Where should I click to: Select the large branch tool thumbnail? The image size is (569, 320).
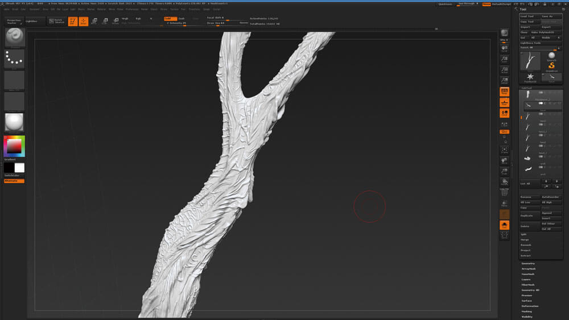[530, 60]
